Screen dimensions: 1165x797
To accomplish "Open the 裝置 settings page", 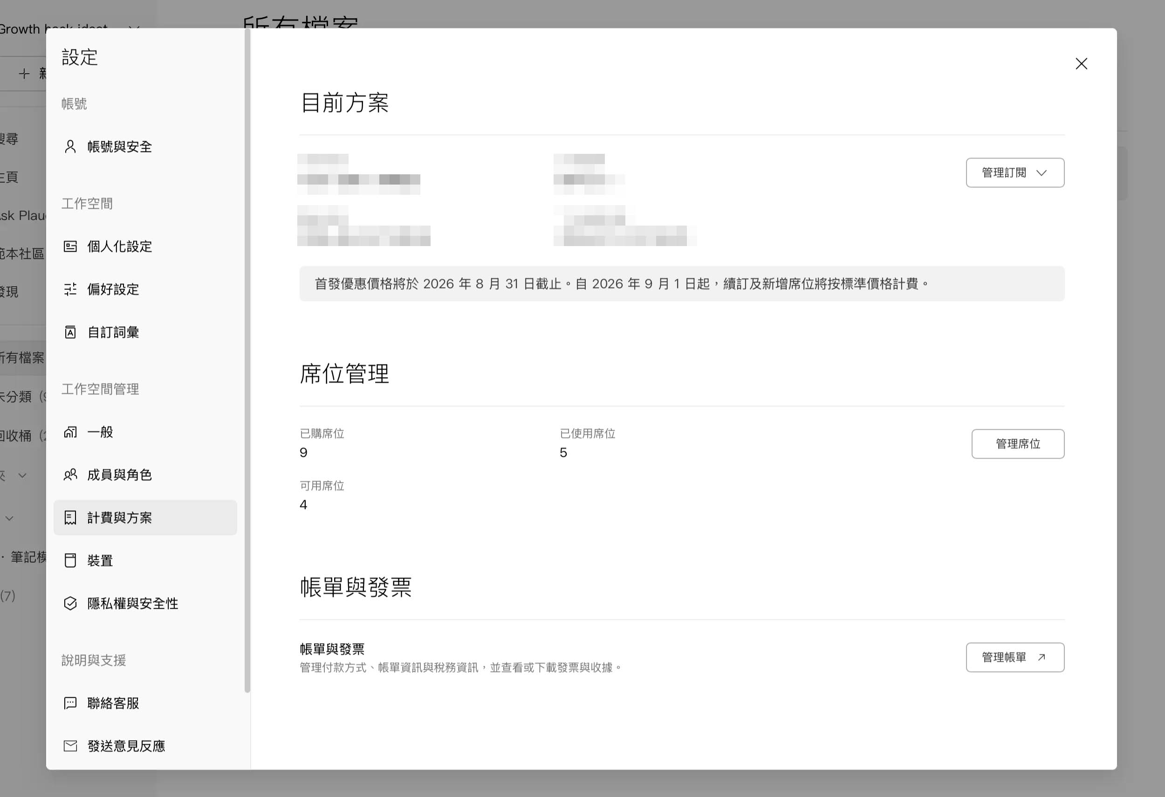I will point(145,560).
